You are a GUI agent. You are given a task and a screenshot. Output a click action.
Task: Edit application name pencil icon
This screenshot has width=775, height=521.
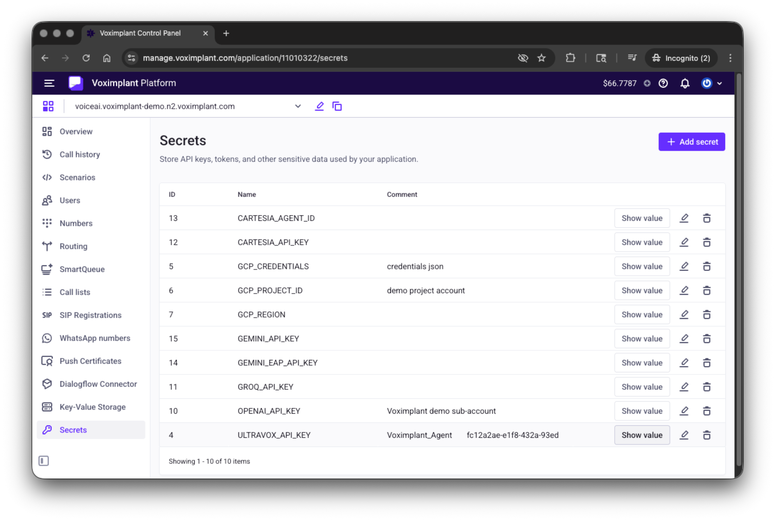[319, 106]
